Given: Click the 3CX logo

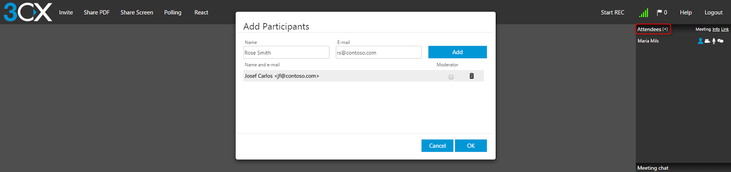Looking at the screenshot, I should coord(28,12).
